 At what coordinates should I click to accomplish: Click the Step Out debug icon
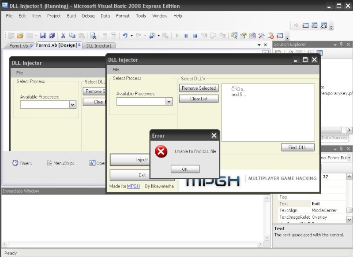point(222,36)
